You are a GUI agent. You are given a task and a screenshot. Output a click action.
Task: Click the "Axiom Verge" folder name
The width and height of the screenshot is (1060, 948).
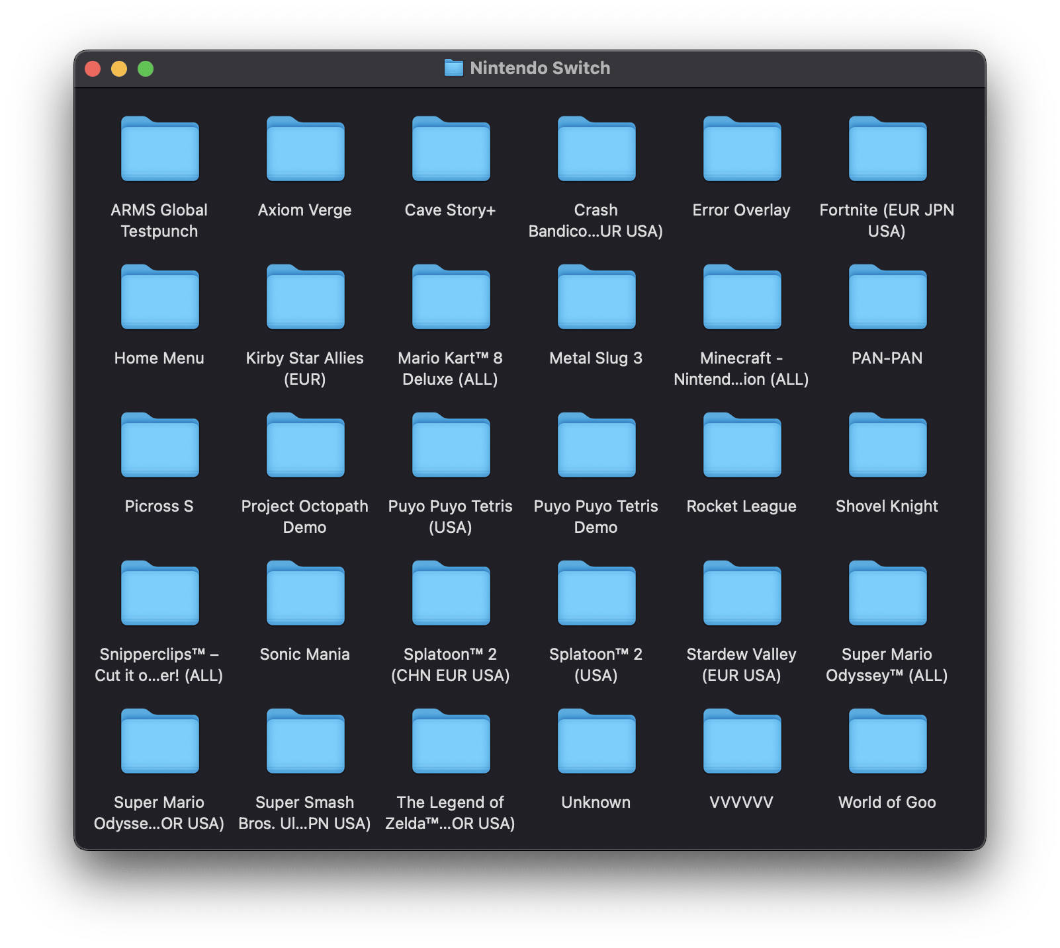tap(305, 210)
